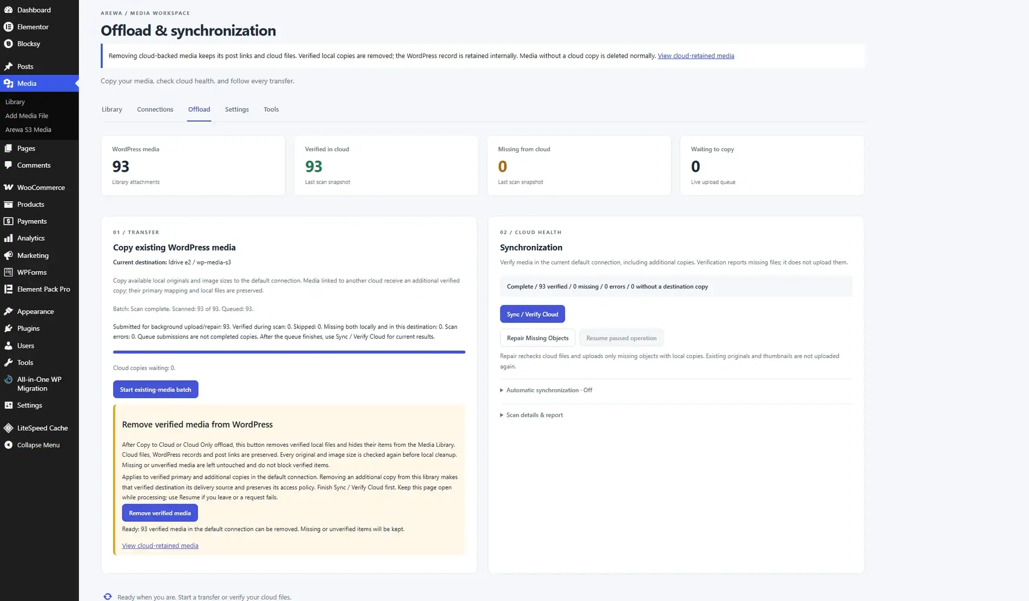The width and height of the screenshot is (1029, 601).
Task: Click the WooCommerce logo icon
Action: (x=9, y=187)
